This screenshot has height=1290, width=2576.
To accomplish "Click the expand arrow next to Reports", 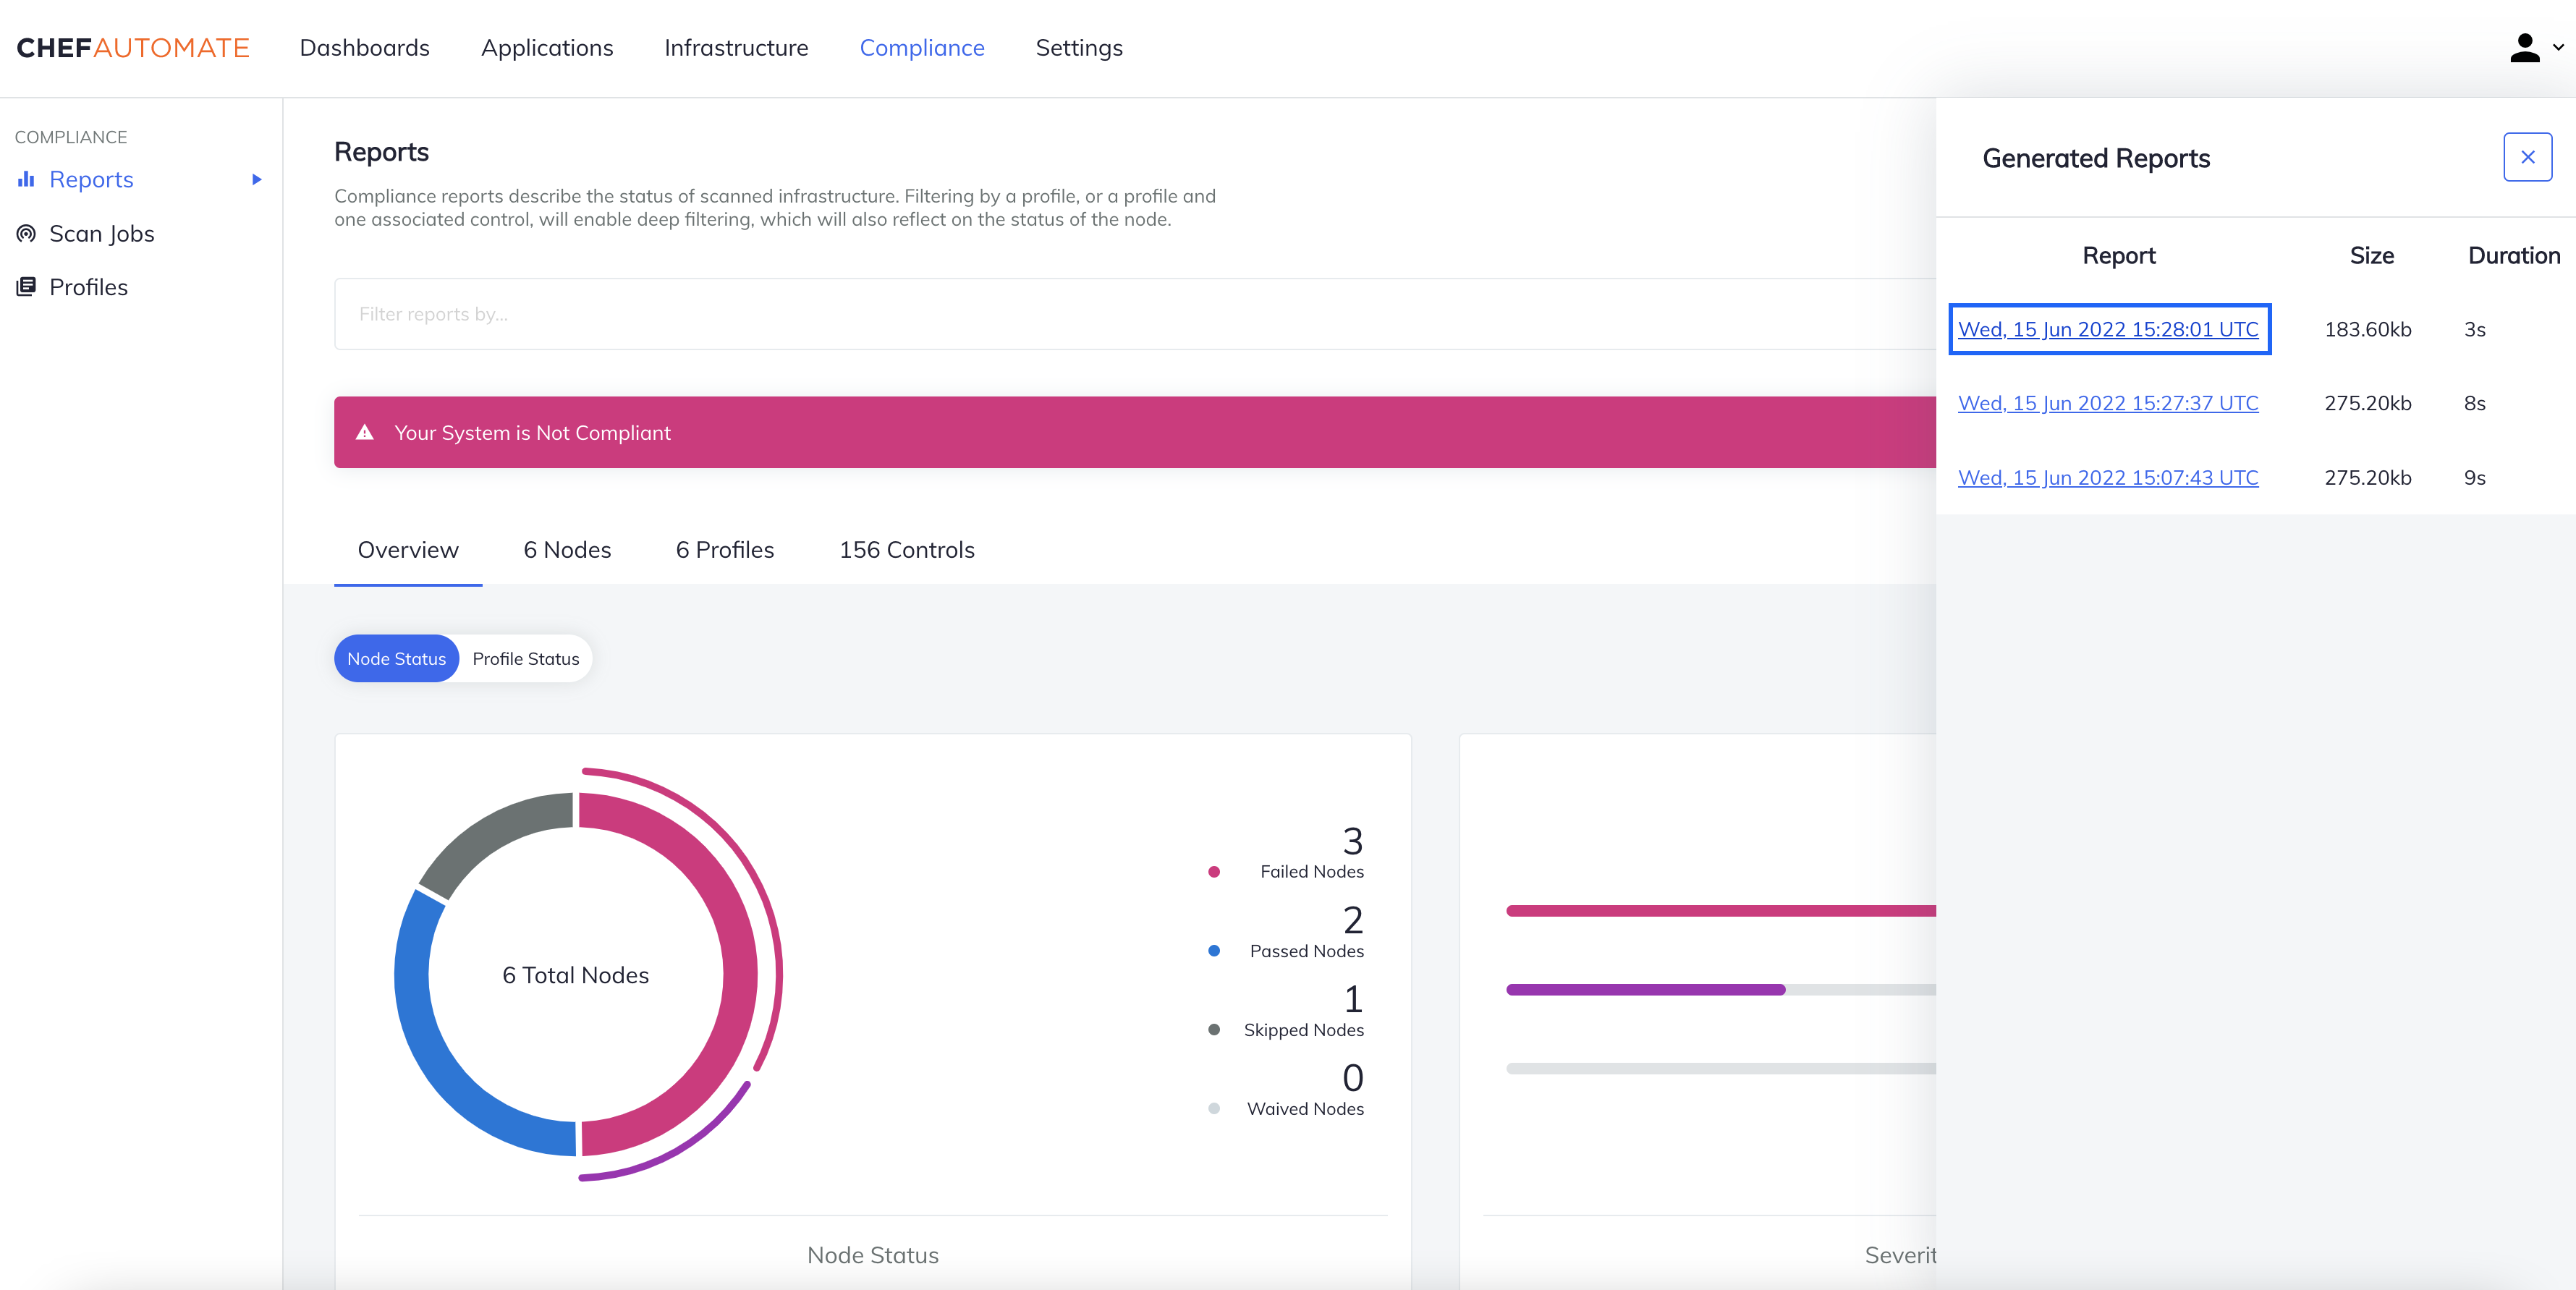I will pos(257,179).
